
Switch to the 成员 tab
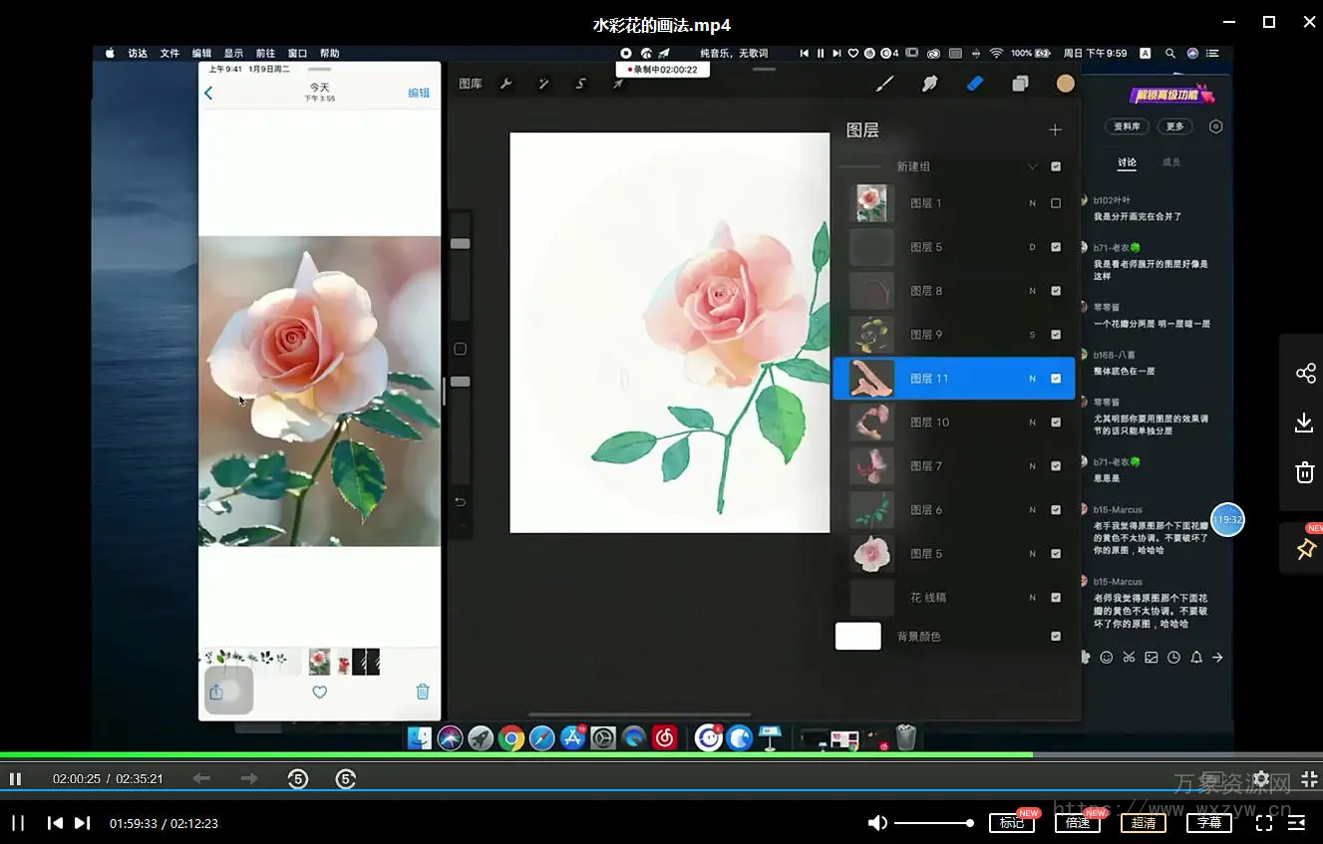(x=1171, y=162)
